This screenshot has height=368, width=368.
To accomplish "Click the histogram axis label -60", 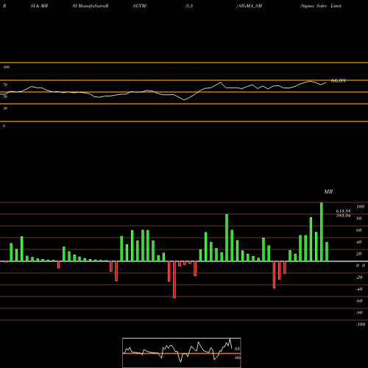I will point(359,301).
